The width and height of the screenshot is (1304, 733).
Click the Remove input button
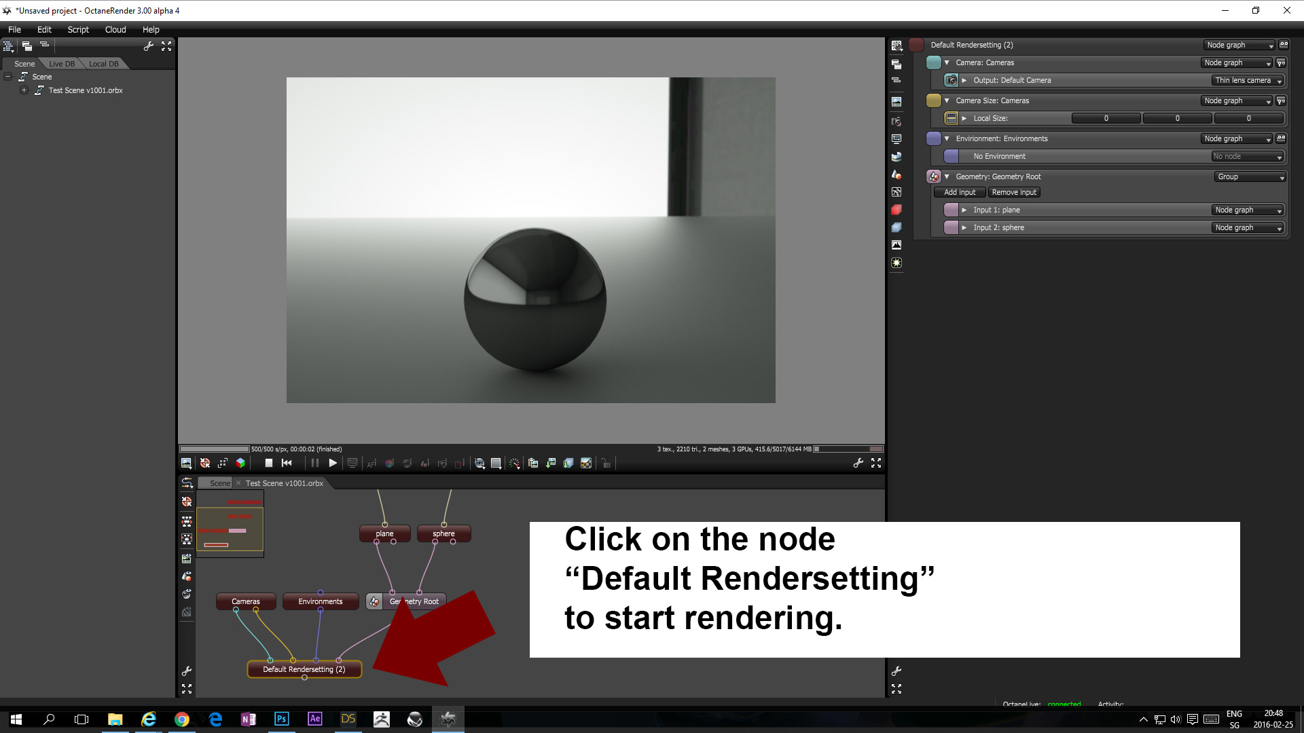pyautogui.click(x=1013, y=192)
